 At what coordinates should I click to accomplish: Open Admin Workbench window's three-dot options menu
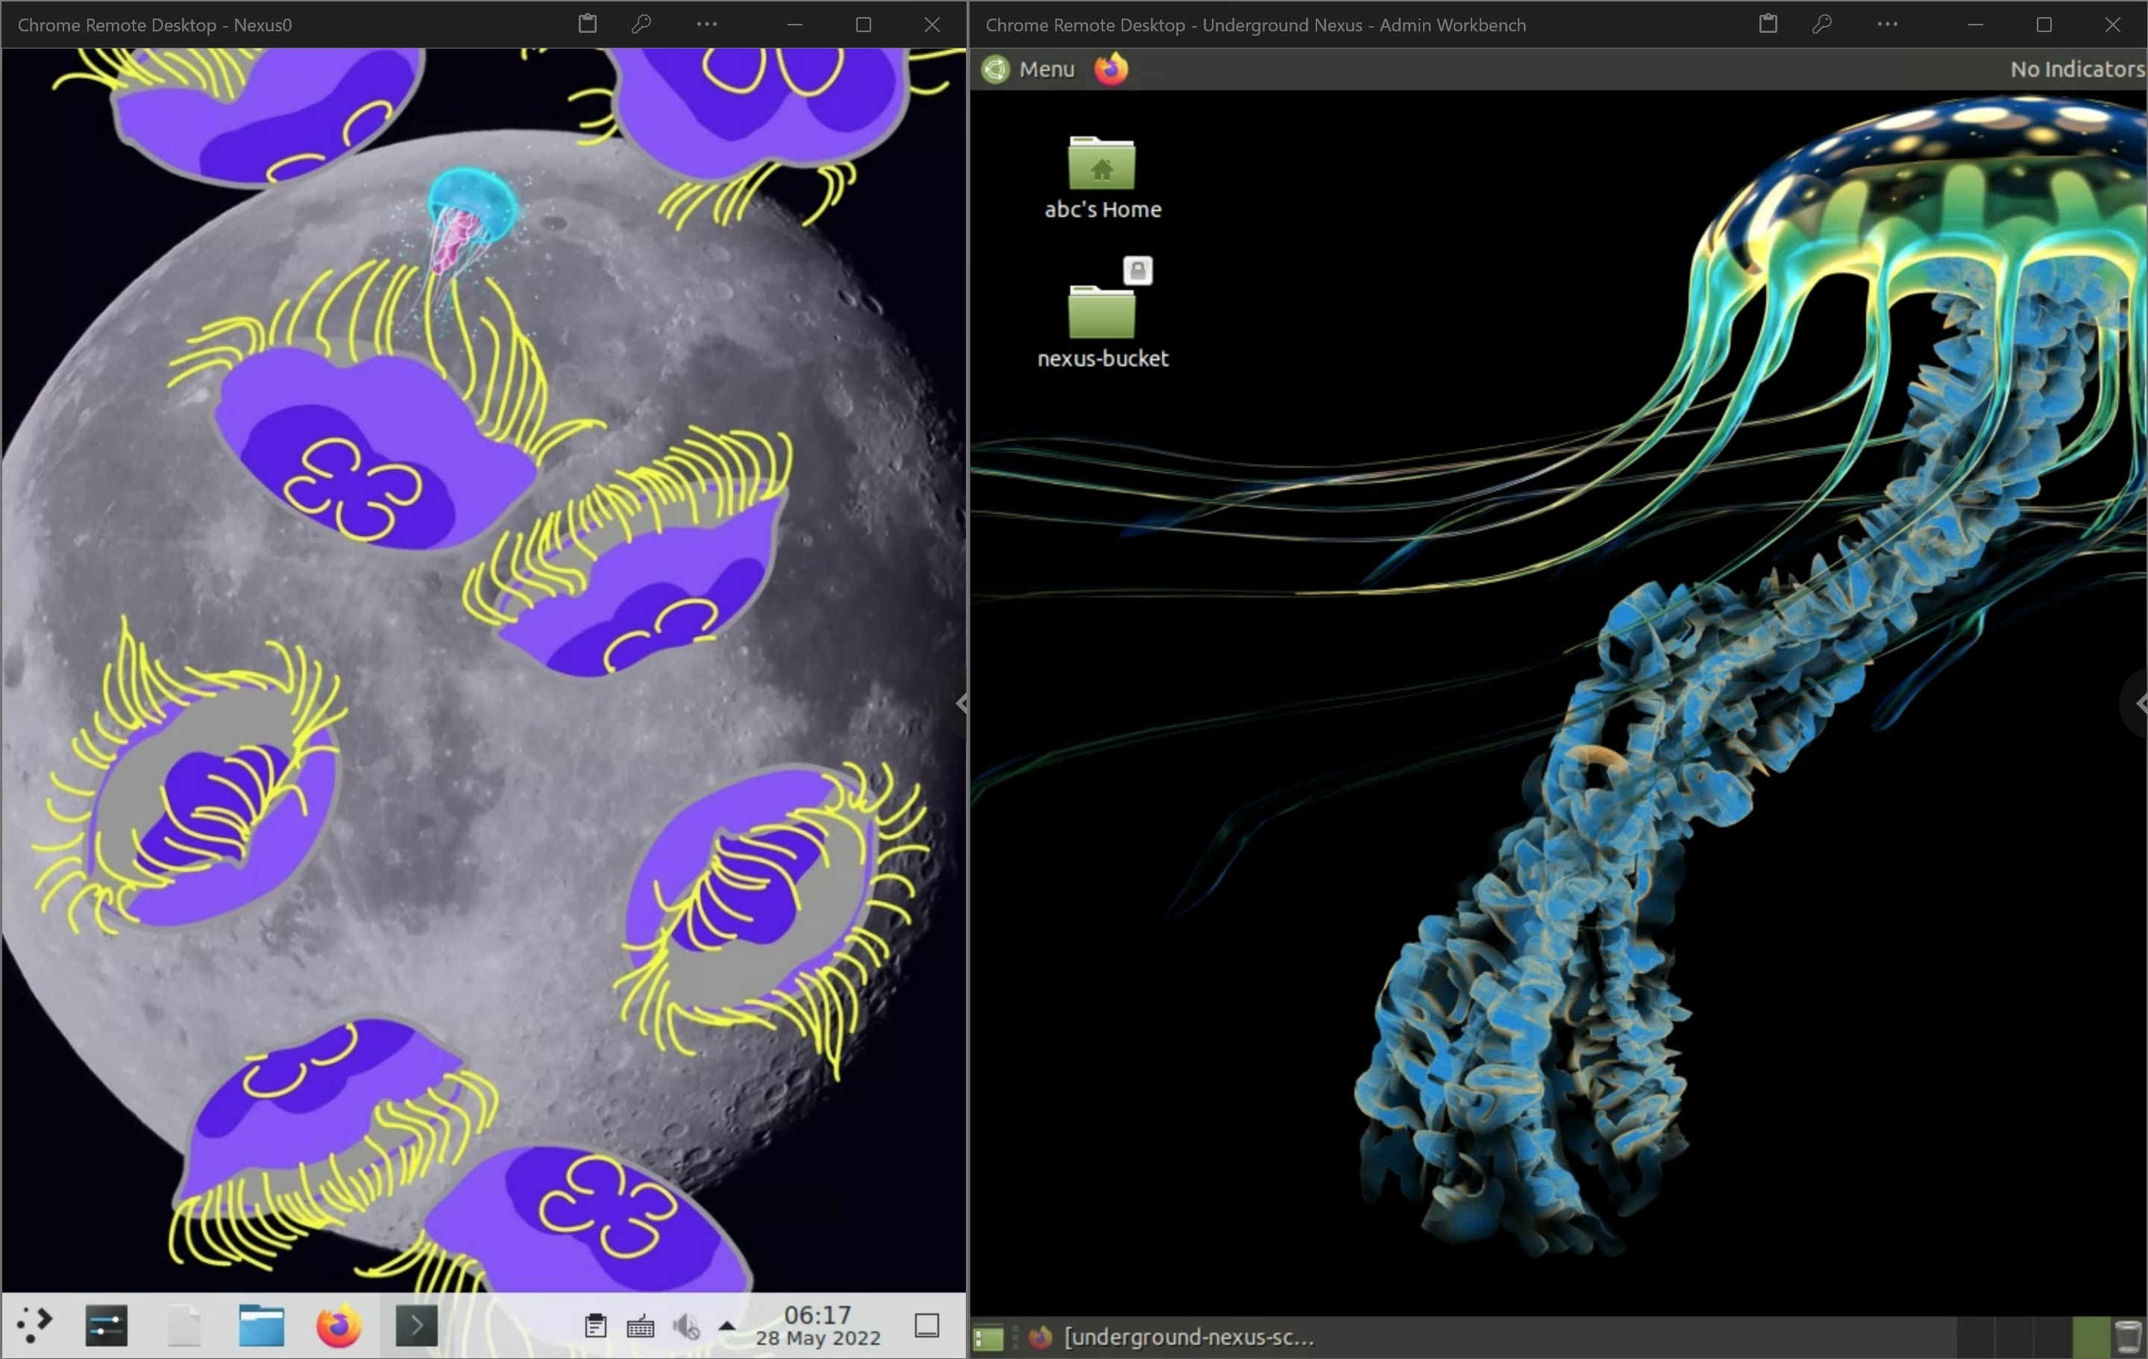(x=1888, y=25)
